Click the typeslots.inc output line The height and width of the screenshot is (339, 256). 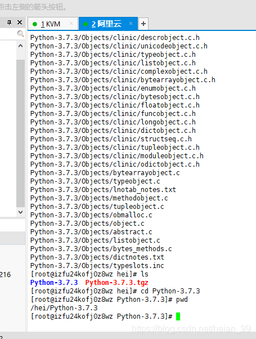[x=97, y=266]
